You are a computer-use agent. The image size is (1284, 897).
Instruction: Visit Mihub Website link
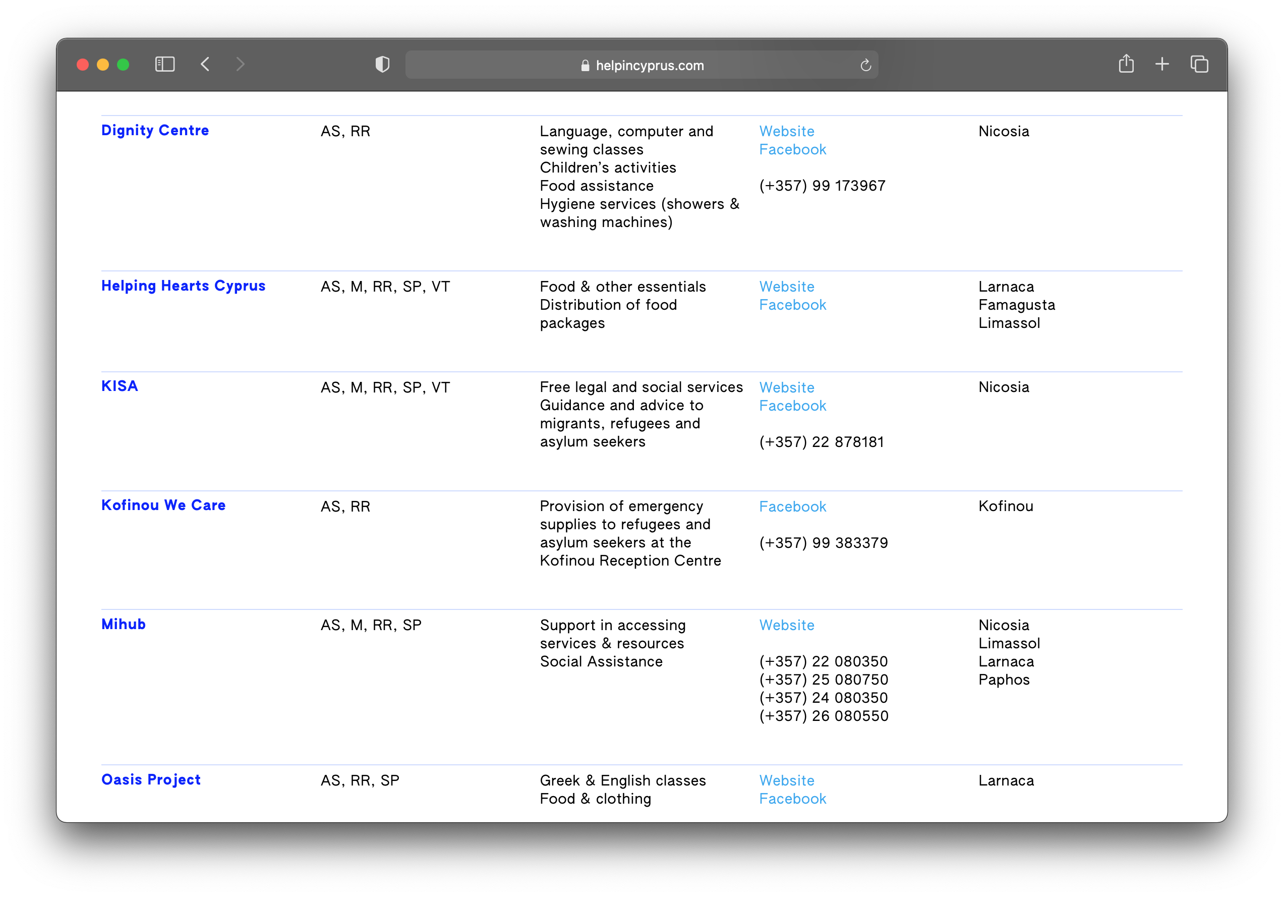786,626
